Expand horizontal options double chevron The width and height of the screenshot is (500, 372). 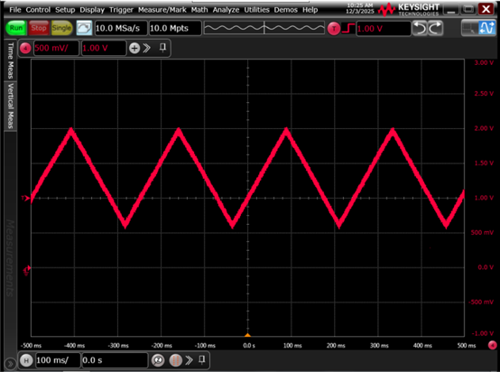pos(190,360)
